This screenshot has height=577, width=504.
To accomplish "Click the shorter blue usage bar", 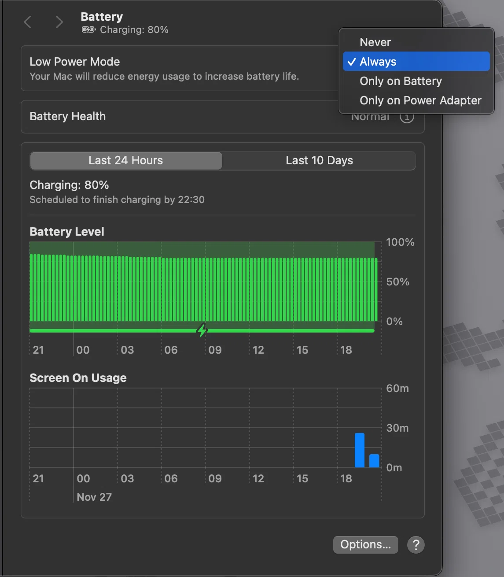I will pyautogui.click(x=374, y=461).
